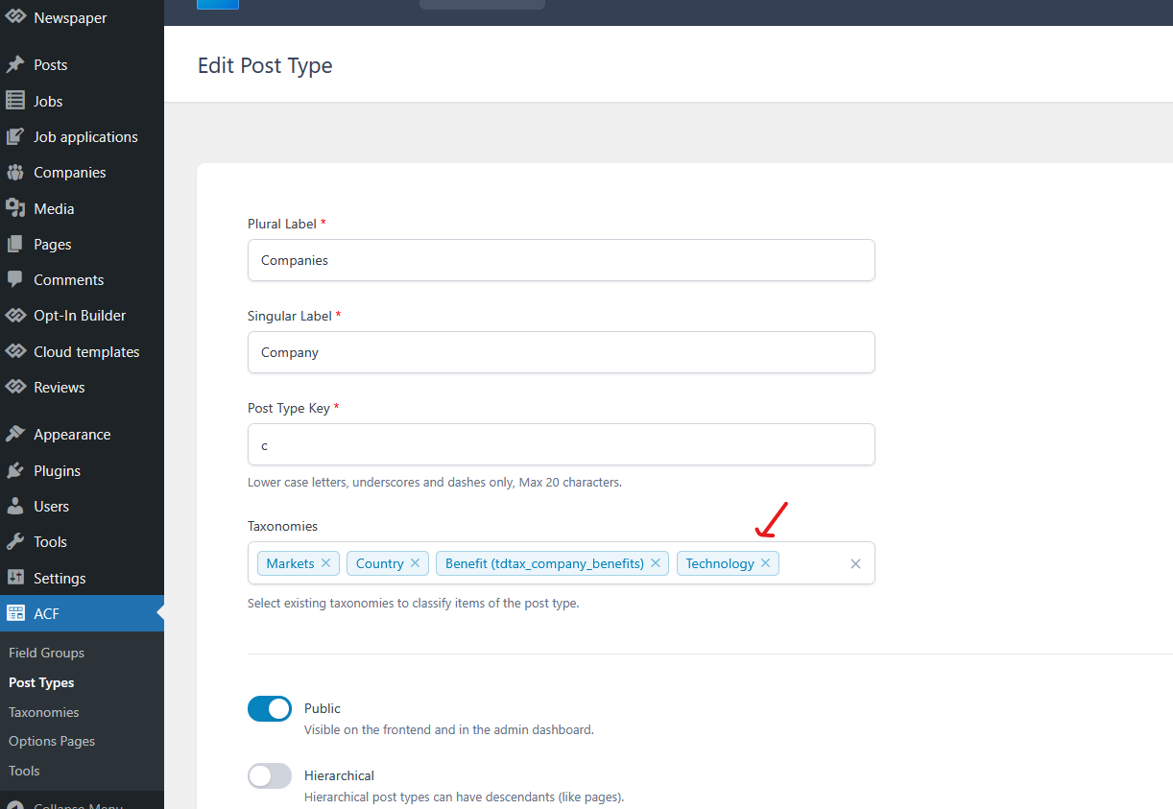1173x809 pixels.
Task: Click the Jobs list icon
Action: point(15,101)
